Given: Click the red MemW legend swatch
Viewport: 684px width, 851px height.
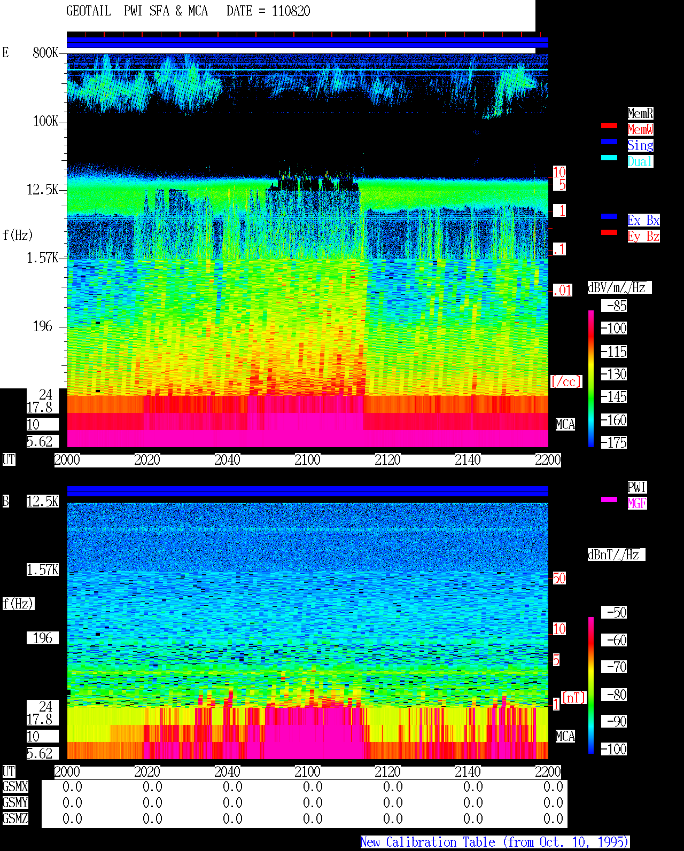Looking at the screenshot, I should click(609, 126).
